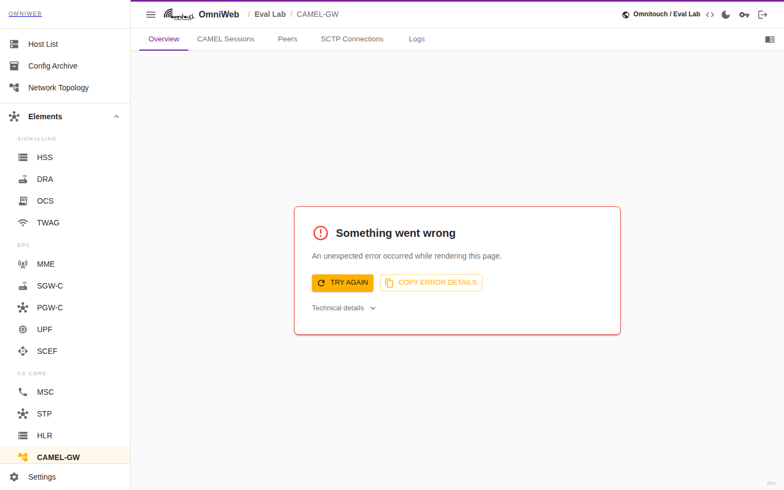Click the Settings gear icon
This screenshot has height=490, width=784.
pos(14,477)
